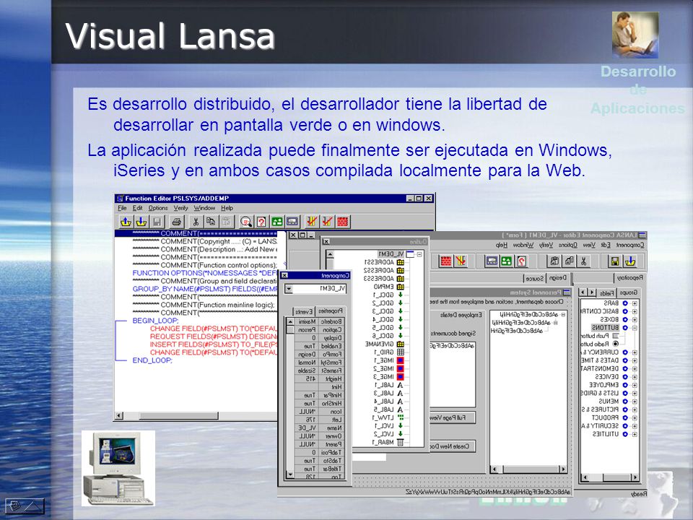The height and width of the screenshot is (520, 693).
Task: Open the Window menu in Function Editor
Action: (204, 208)
